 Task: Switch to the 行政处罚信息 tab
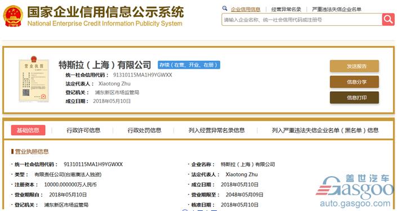144,131
